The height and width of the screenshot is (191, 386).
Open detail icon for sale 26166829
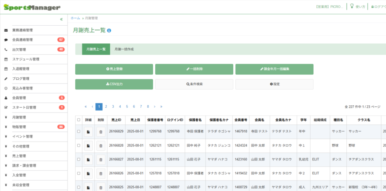click(88, 132)
